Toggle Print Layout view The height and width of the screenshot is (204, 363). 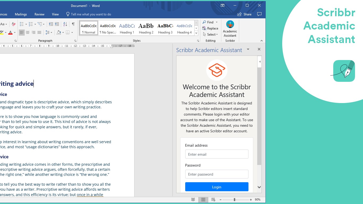click(x=203, y=199)
